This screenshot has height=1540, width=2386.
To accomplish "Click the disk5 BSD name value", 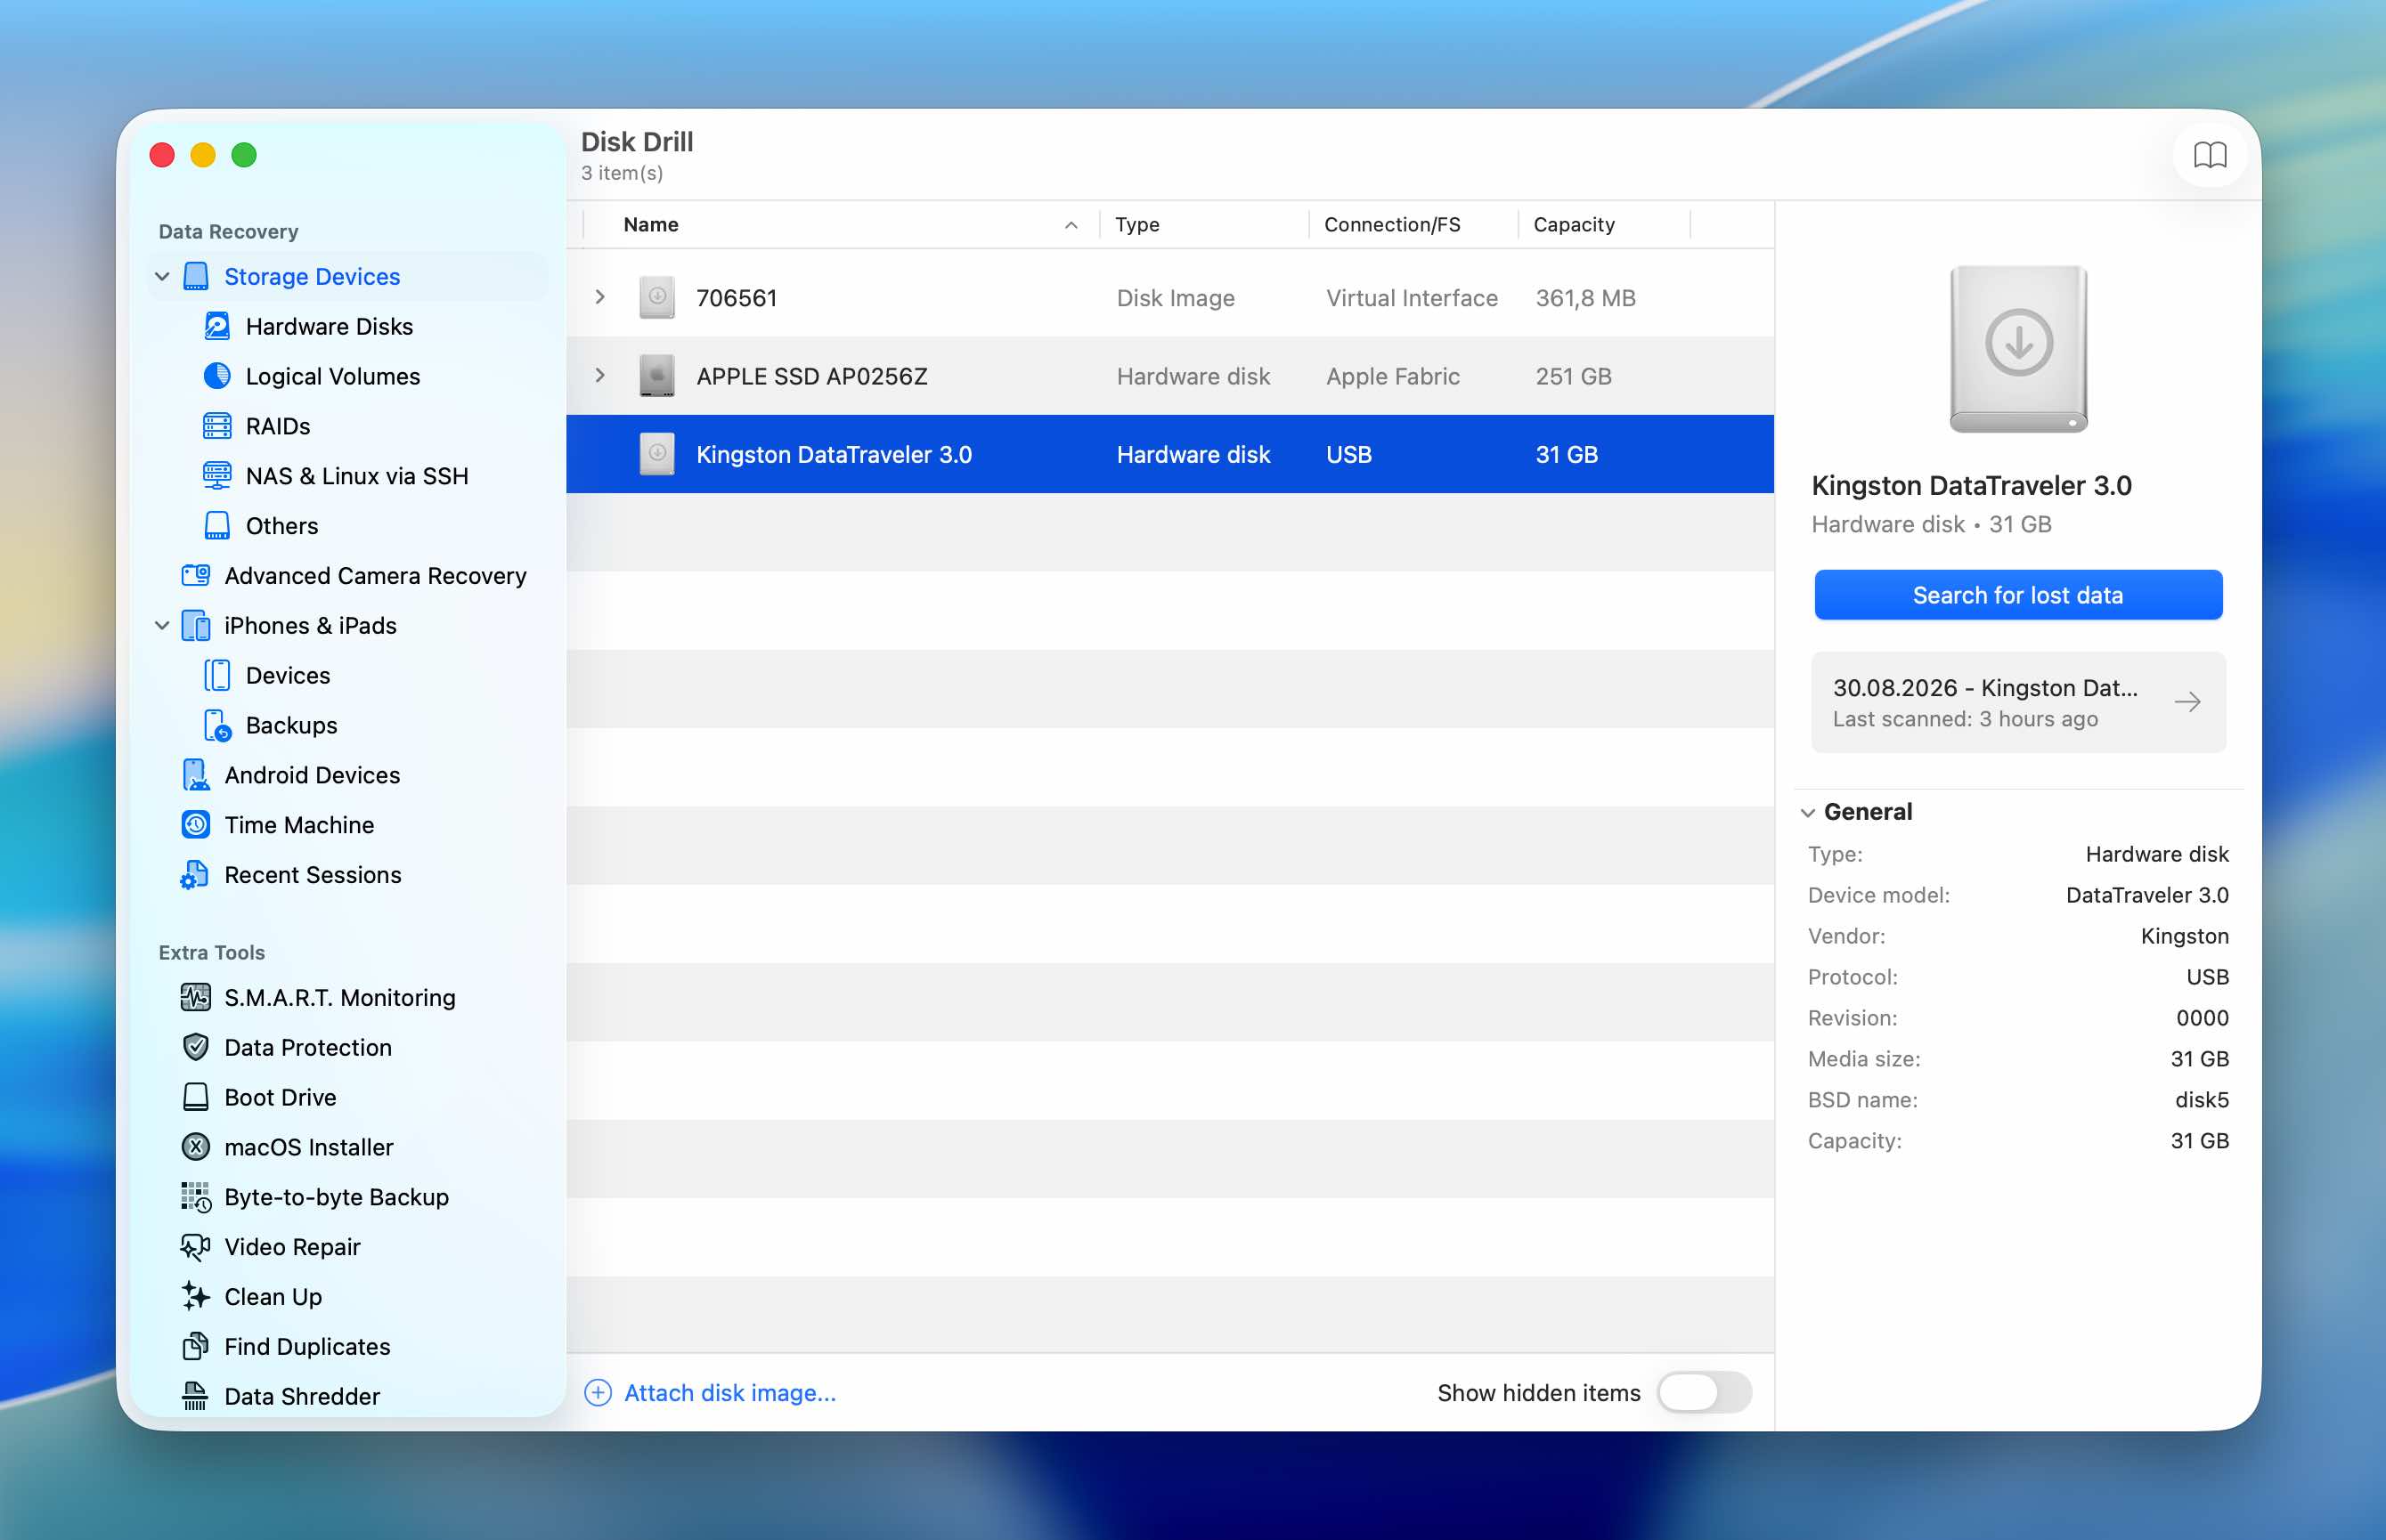I will [2202, 1100].
